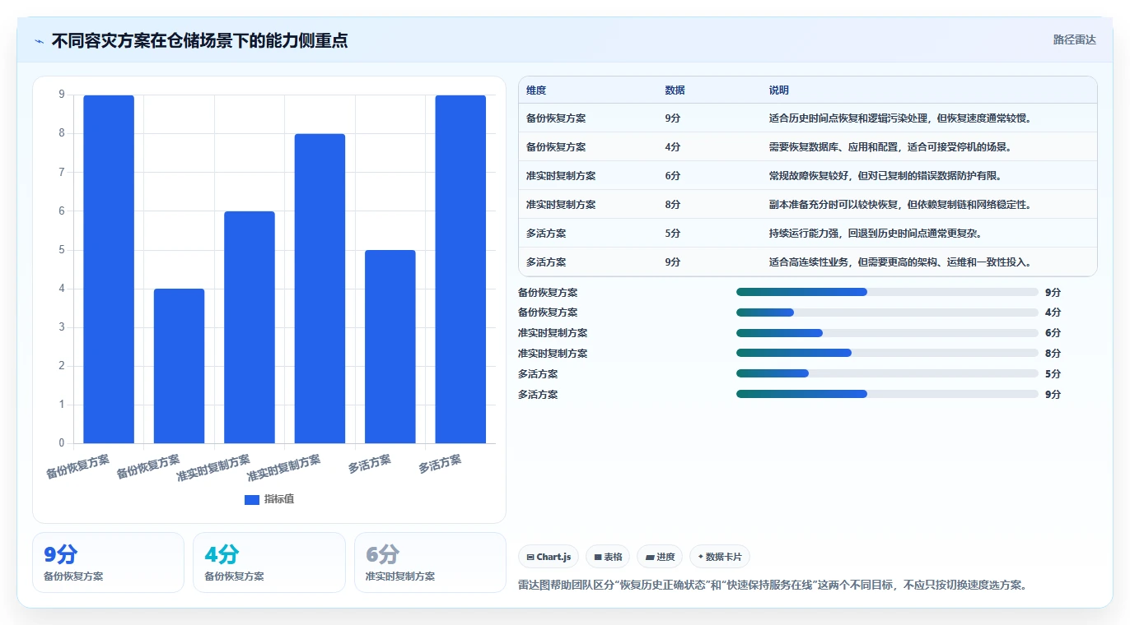Click the 4分 cell in the table
The width and height of the screenshot is (1130, 625).
point(673,147)
